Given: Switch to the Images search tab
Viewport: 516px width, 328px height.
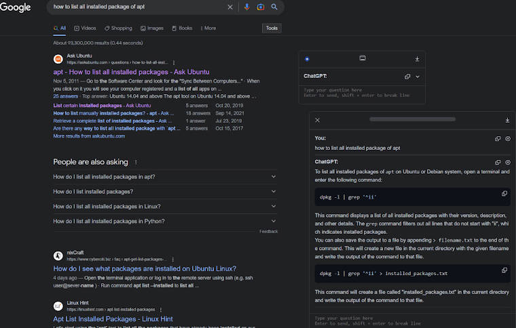Looking at the screenshot, I should point(152,28).
